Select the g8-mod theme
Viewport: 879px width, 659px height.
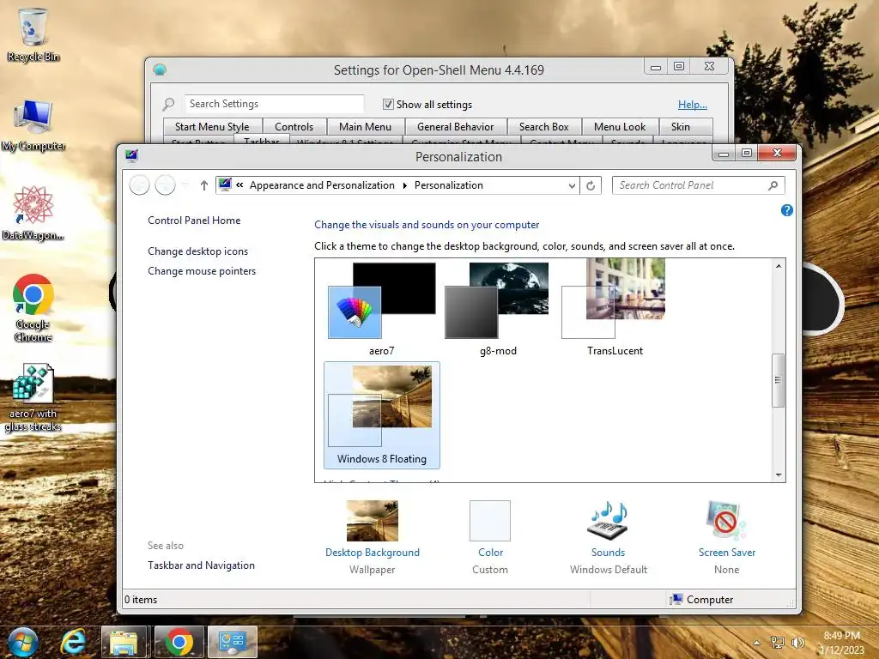[498, 309]
